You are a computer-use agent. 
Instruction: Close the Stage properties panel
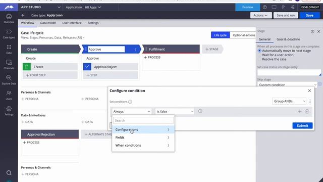318,31
